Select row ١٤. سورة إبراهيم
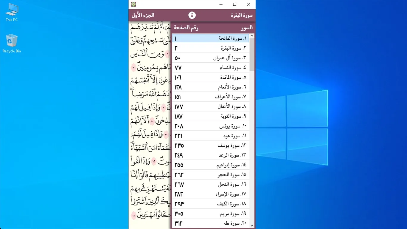The width and height of the screenshot is (407, 229). pyautogui.click(x=210, y=165)
